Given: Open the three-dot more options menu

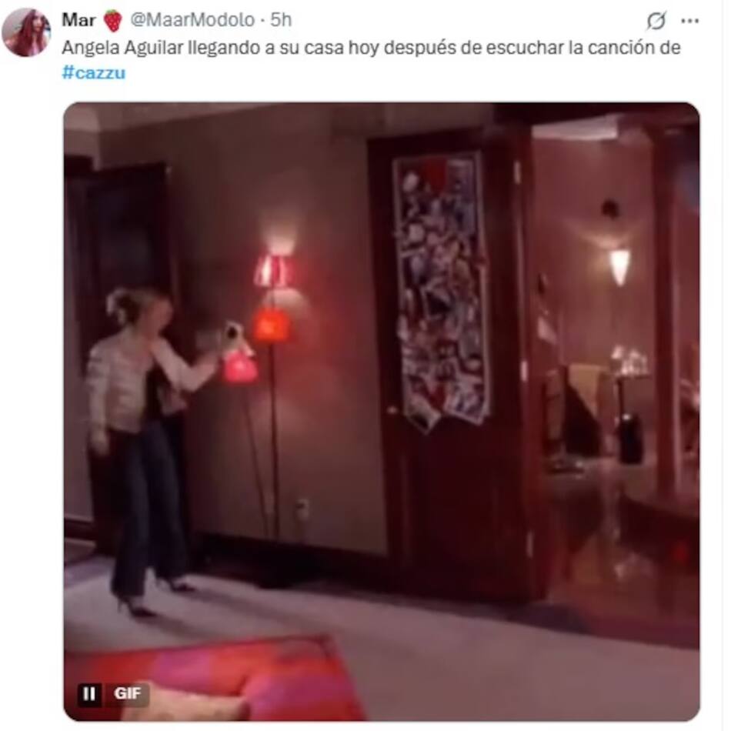Looking at the screenshot, I should 690,21.
